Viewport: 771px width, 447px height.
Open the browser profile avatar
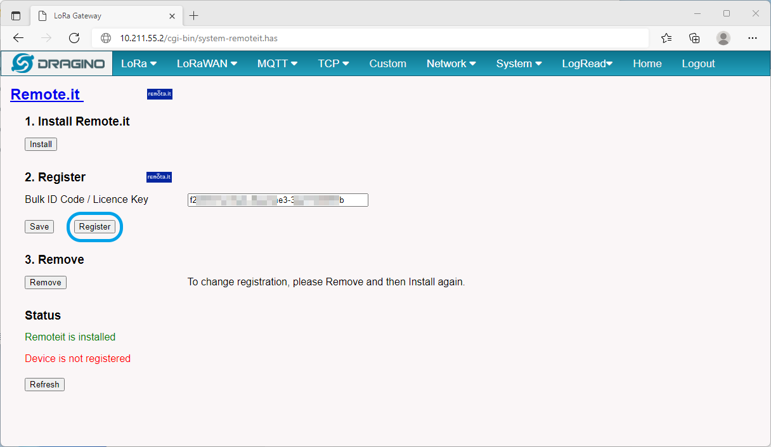pyautogui.click(x=723, y=38)
